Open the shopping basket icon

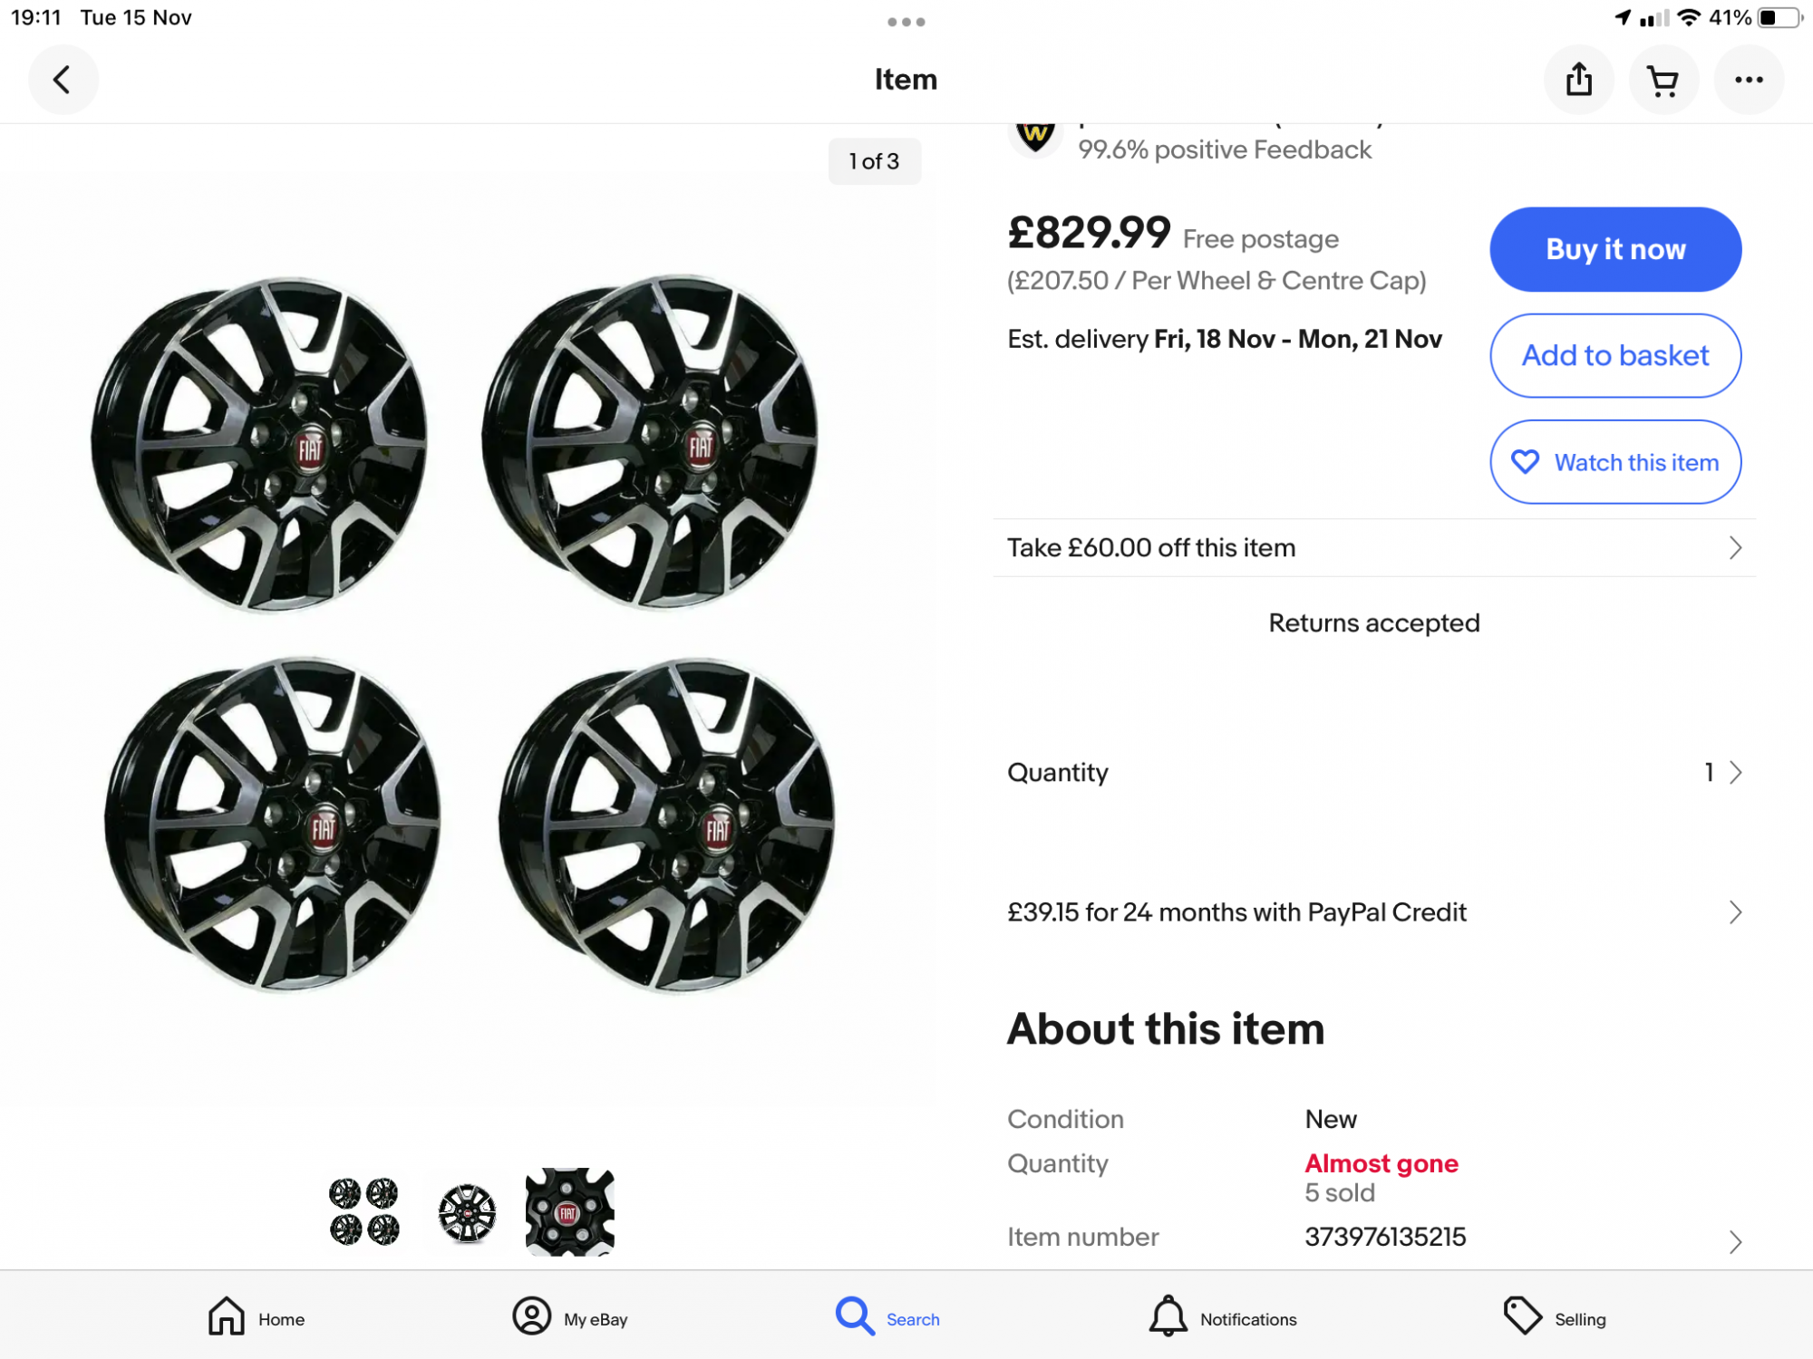pos(1663,80)
